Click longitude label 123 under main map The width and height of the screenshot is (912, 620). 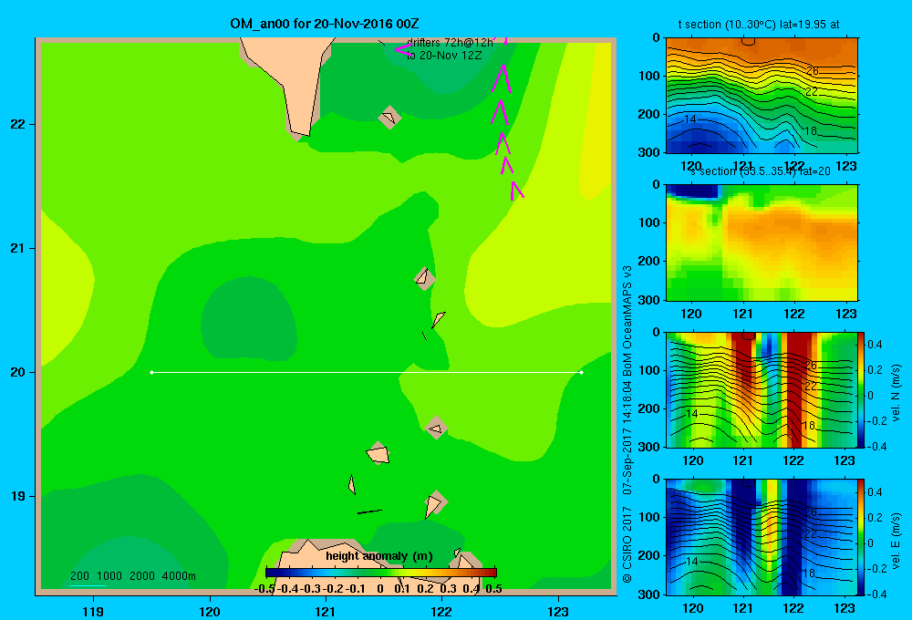558,611
